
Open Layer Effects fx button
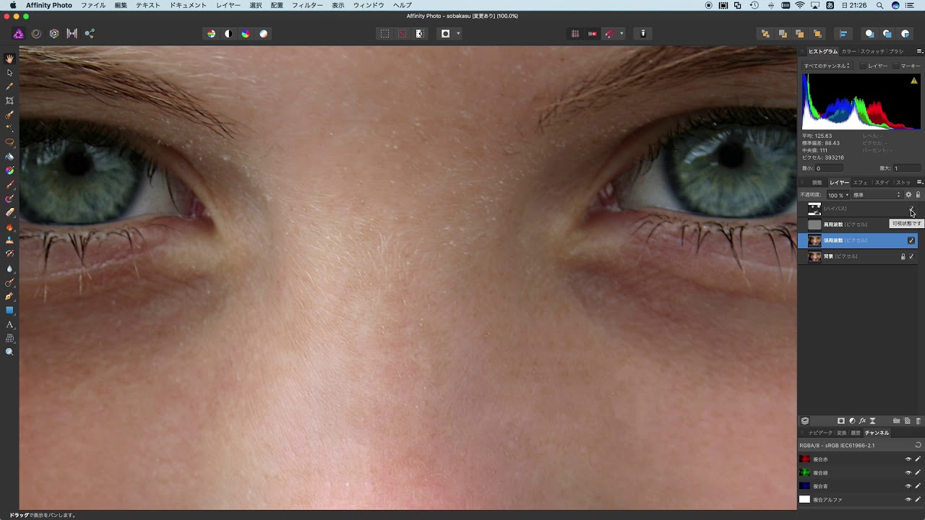pyautogui.click(x=862, y=420)
